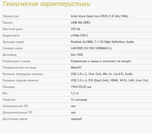Click the heading 'Технические характеристики'
Viewport: 152px width, 133px height.
[x=46, y=4]
